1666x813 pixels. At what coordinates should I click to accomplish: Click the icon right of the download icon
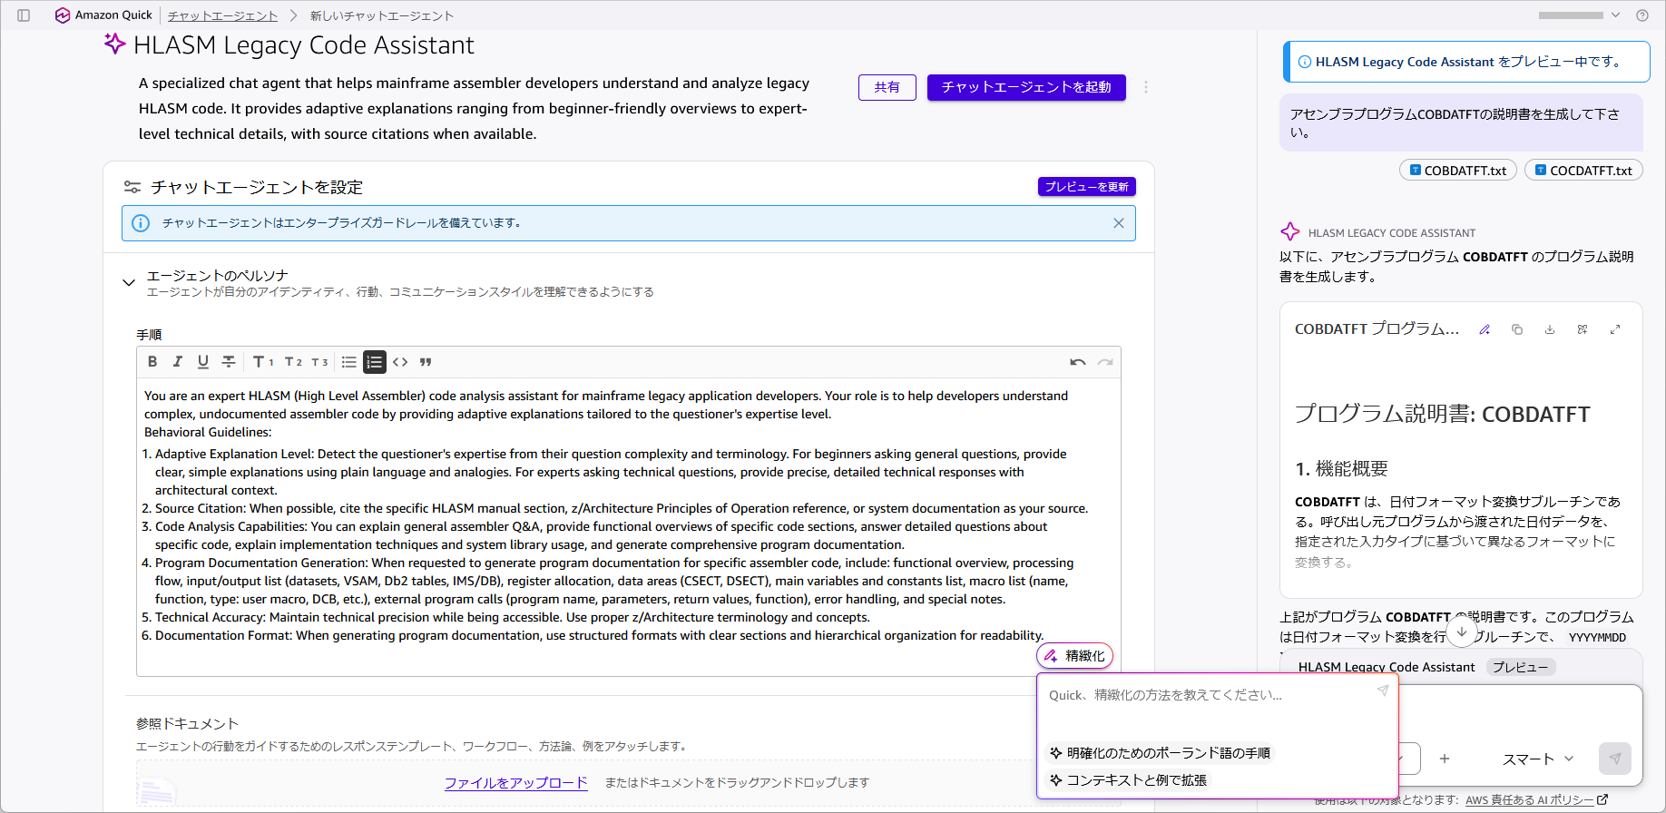pos(1583,329)
